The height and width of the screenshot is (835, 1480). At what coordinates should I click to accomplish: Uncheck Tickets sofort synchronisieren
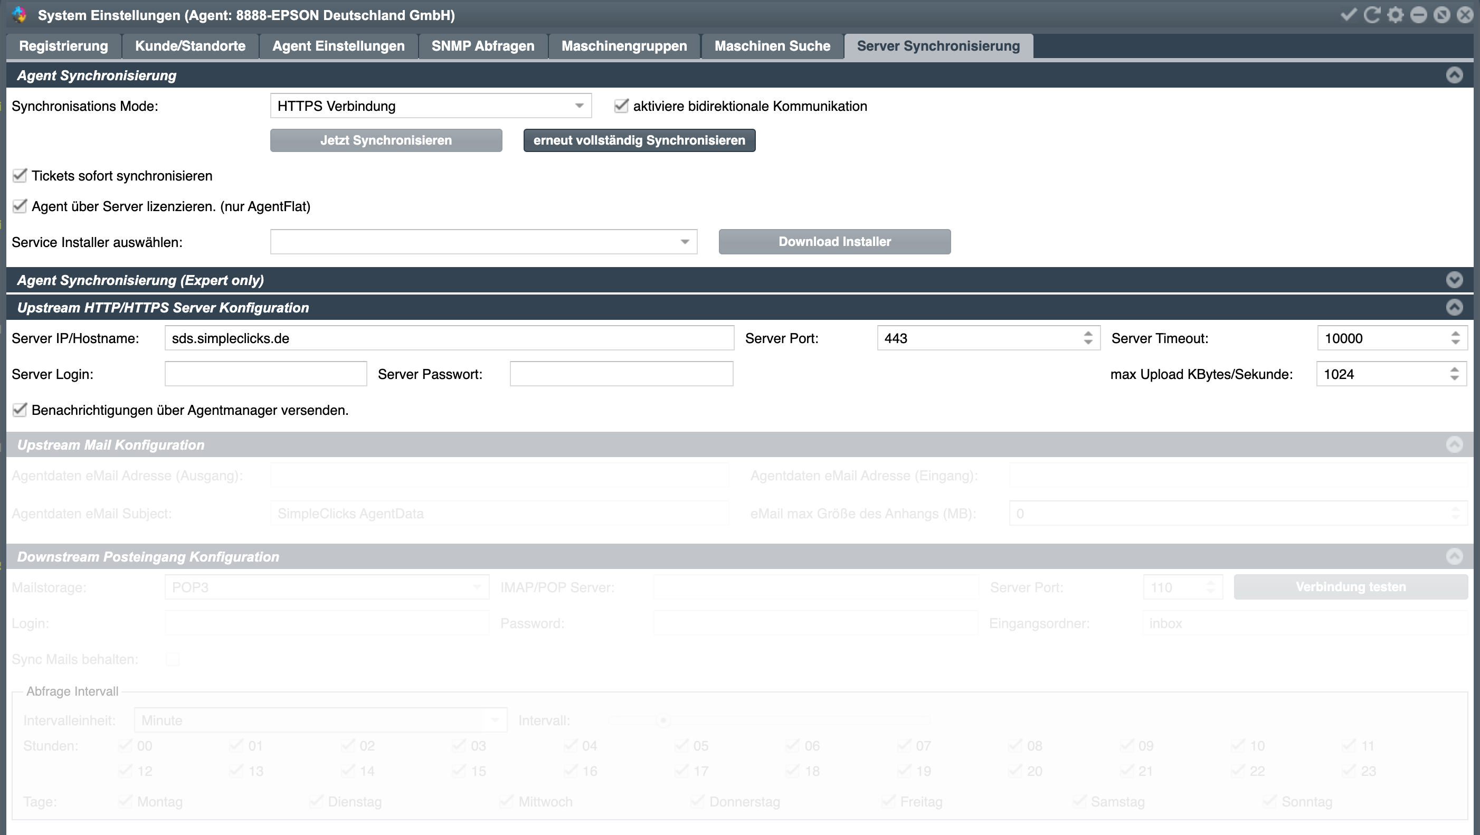point(20,175)
